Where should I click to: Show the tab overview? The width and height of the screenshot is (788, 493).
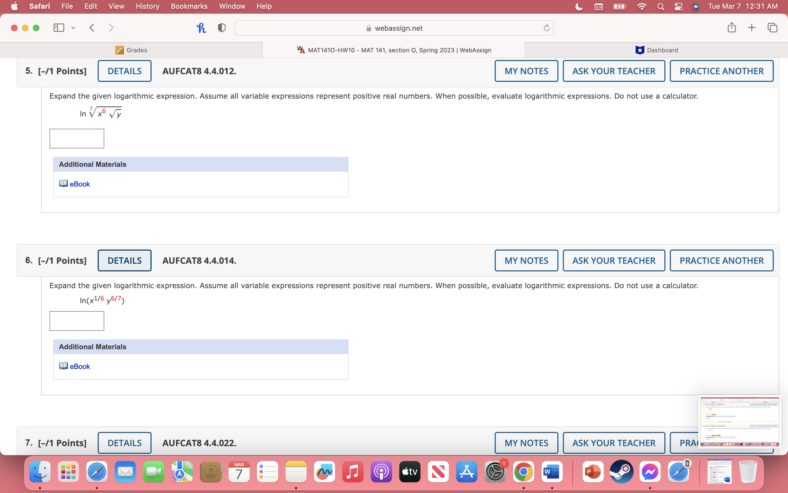pos(772,28)
